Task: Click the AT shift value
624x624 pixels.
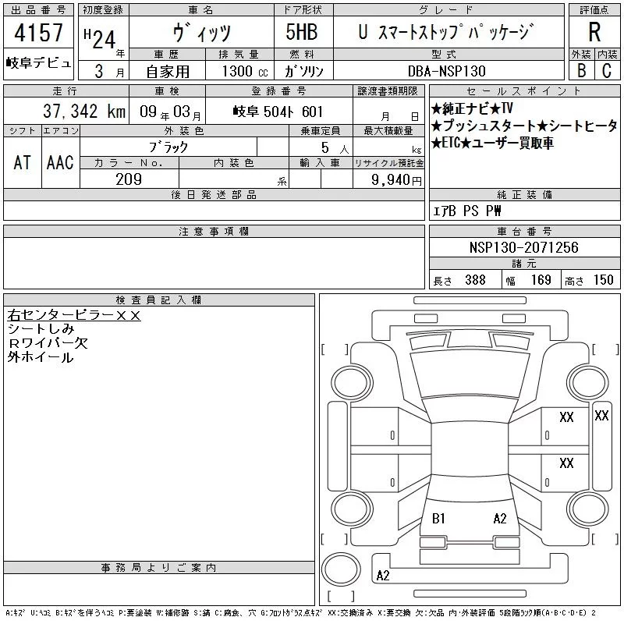Action: pyautogui.click(x=23, y=162)
